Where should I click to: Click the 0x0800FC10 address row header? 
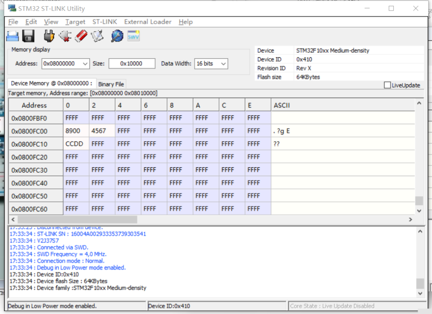(36, 144)
